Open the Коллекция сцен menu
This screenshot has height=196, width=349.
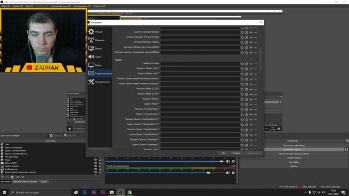pyautogui.click(x=61, y=6)
